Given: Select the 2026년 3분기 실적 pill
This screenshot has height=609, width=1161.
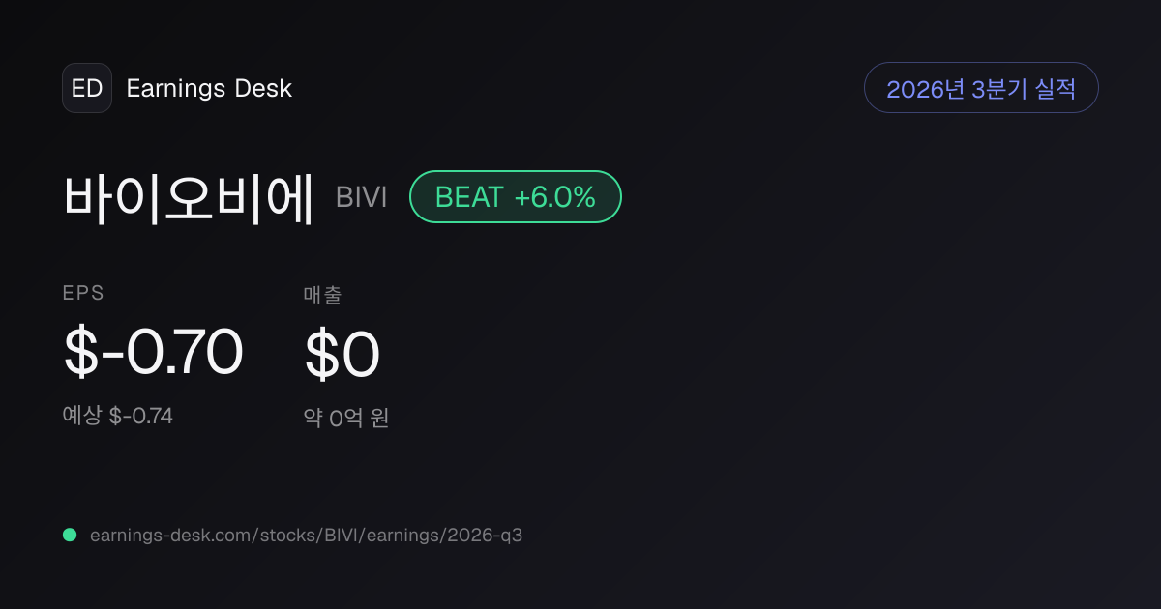Looking at the screenshot, I should coord(981,88).
